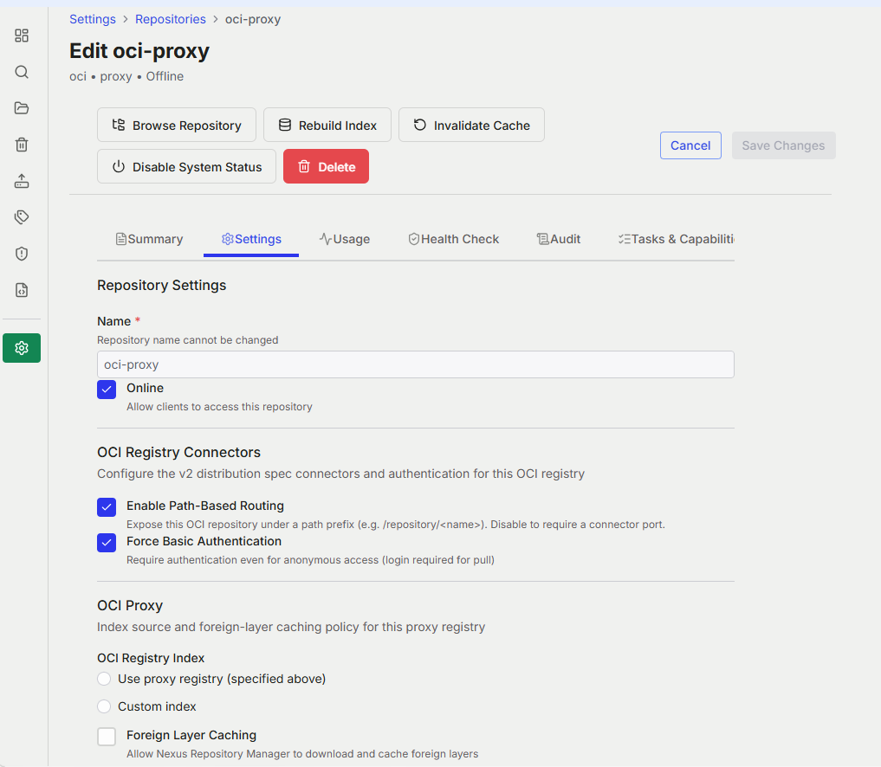Select the green settings gear in sidebar
The image size is (881, 767).
coord(22,348)
